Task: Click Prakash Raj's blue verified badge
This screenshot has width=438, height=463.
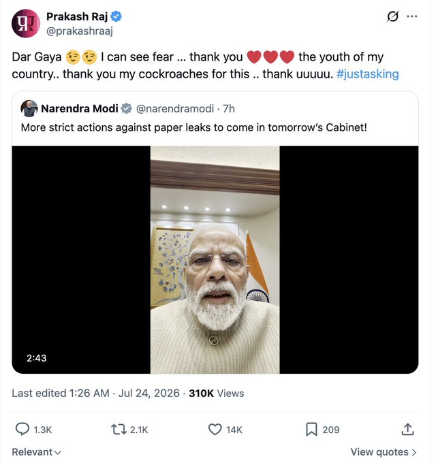Action: pos(116,16)
